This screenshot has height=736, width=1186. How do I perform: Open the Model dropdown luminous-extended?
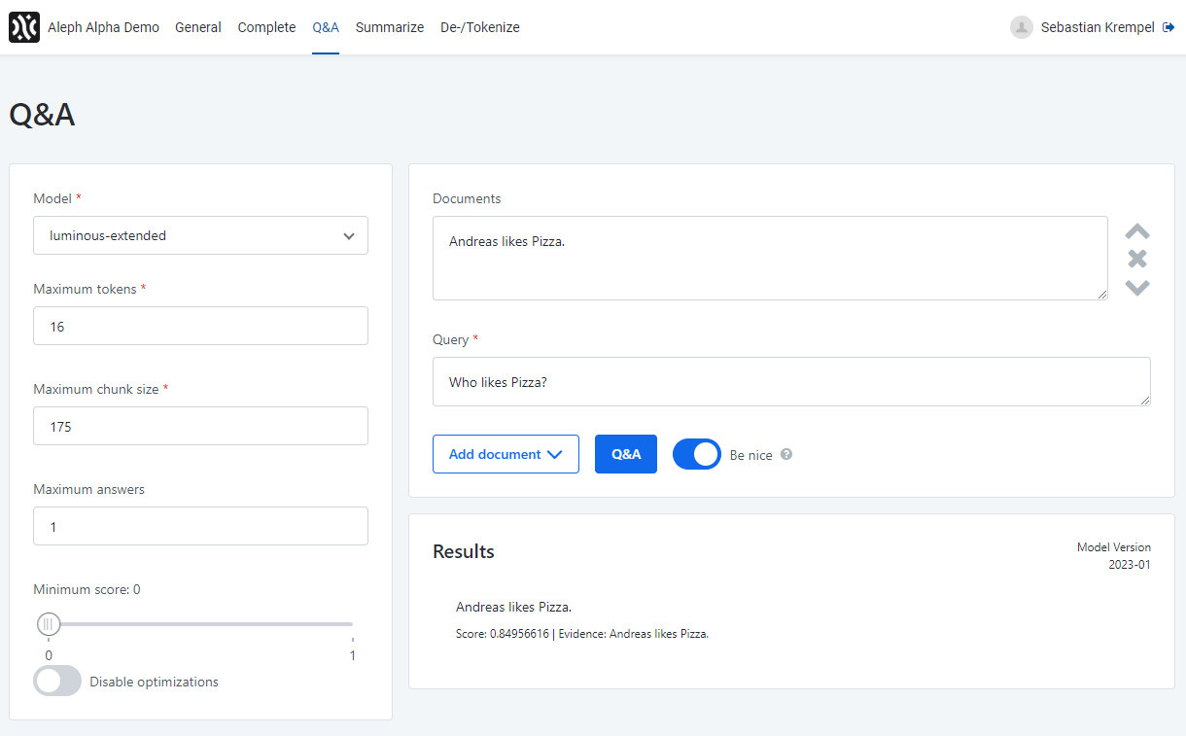tap(200, 235)
